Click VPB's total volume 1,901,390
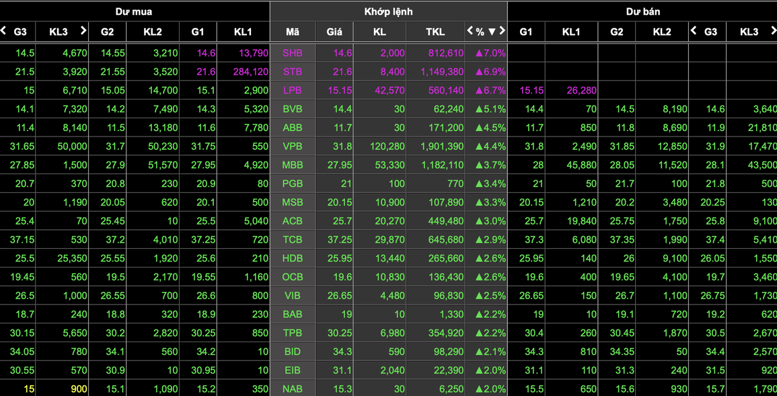 [442, 147]
